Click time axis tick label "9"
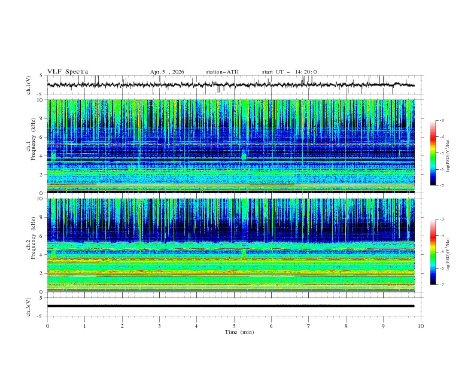The height and width of the screenshot is (366, 474). point(383,326)
